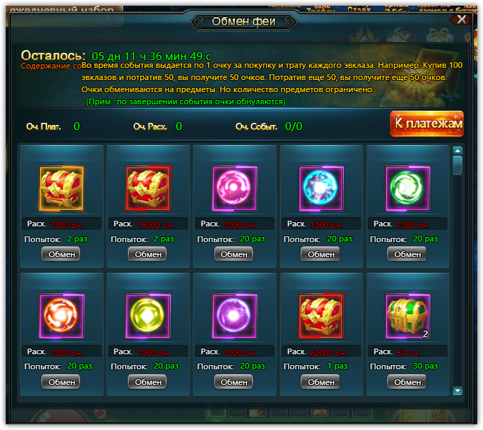
Task: Exchange the green swirl orb via Обмен
Action: click(x=407, y=254)
